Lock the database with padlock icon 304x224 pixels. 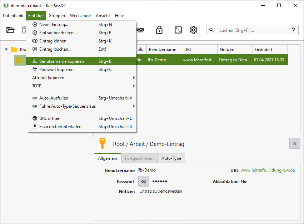click(x=159, y=30)
